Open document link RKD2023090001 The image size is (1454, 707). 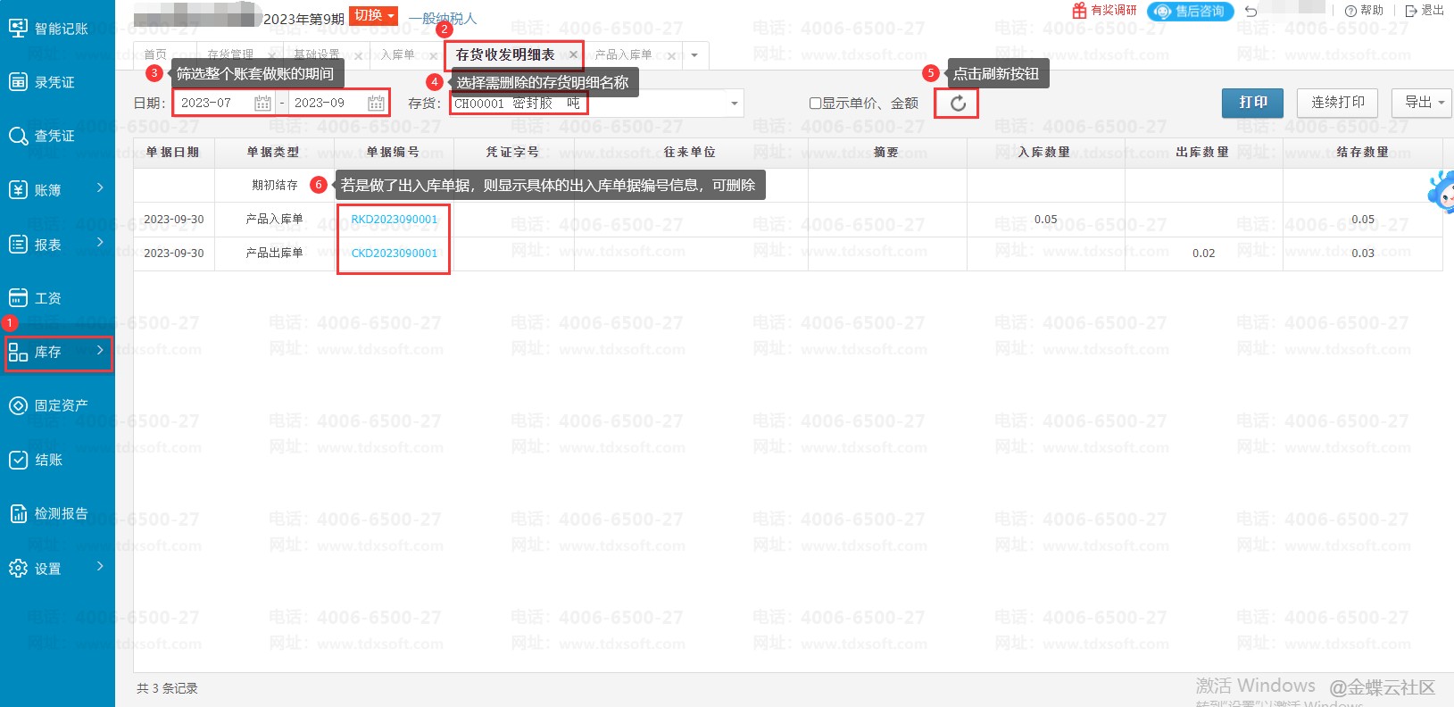[x=394, y=220]
